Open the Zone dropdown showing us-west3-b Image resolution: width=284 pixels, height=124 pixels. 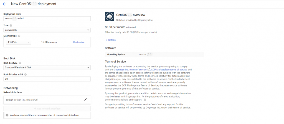tap(47, 30)
